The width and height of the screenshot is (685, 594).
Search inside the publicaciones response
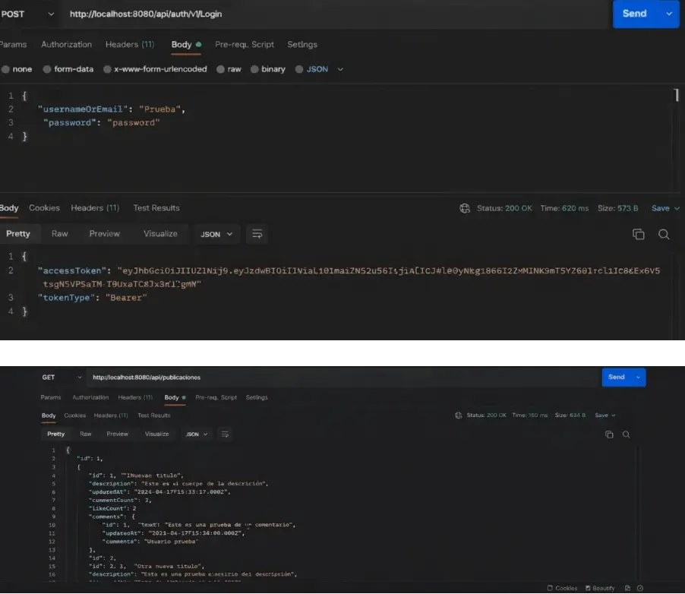click(627, 434)
